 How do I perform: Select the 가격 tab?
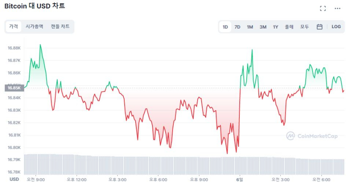tap(14, 27)
